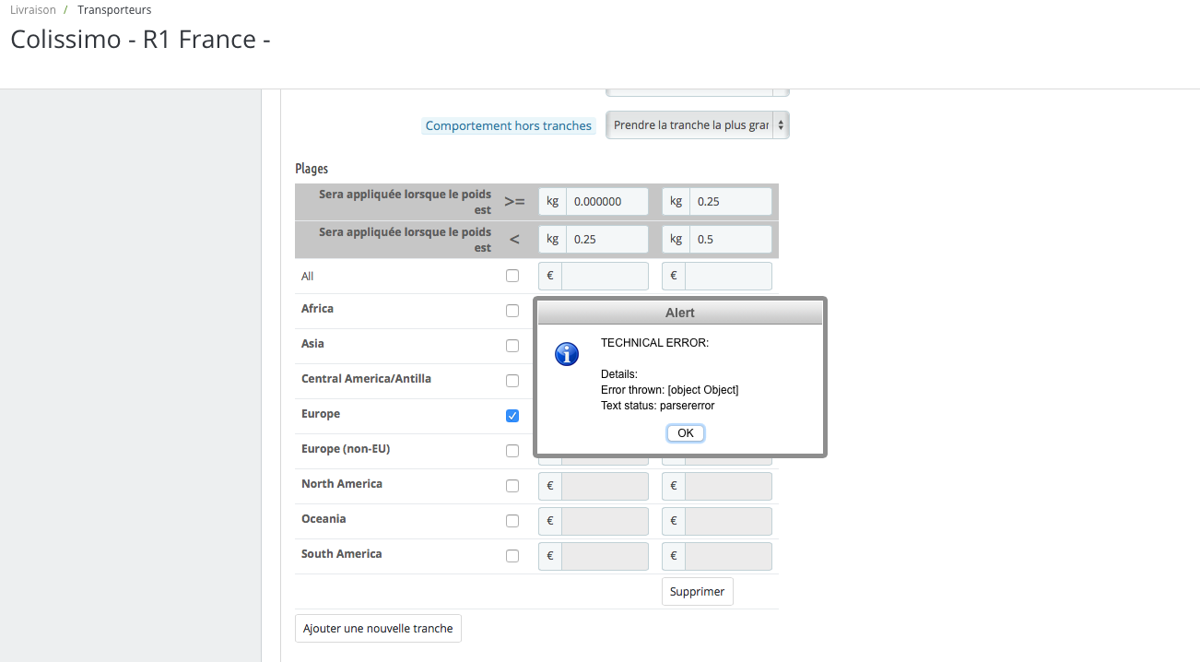
Task: Enable the South America checkbox
Action: coord(512,556)
